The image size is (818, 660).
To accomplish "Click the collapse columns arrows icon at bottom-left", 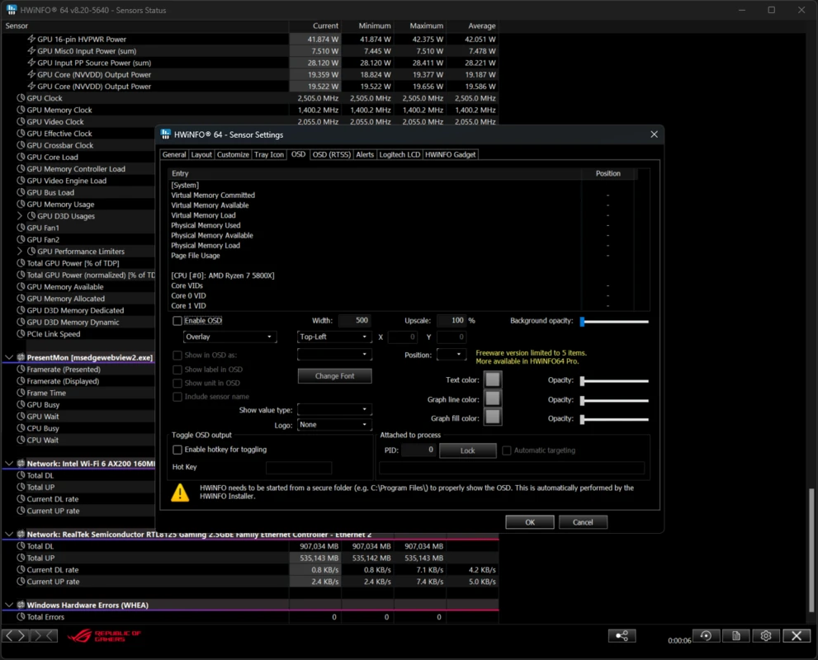I will coord(45,635).
